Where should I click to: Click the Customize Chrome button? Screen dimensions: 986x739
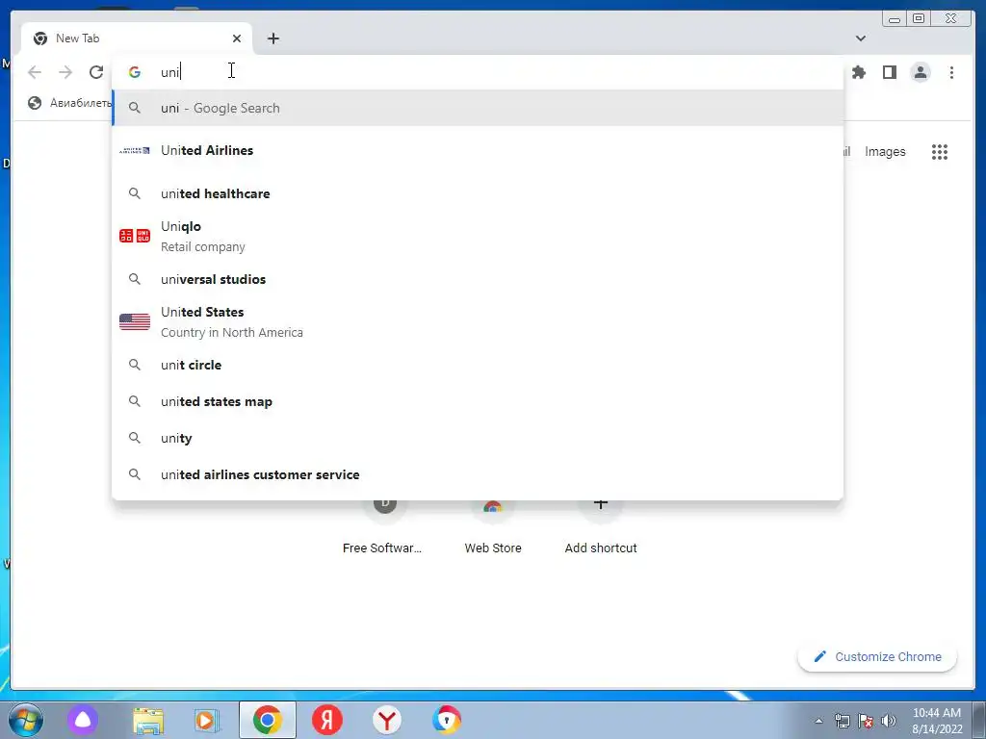[x=877, y=656]
